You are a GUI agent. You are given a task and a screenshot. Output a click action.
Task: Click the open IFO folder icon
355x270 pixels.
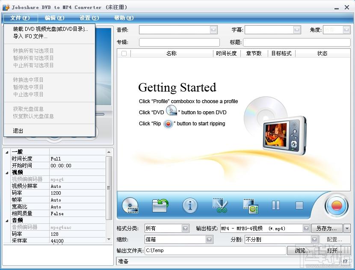click(160, 205)
